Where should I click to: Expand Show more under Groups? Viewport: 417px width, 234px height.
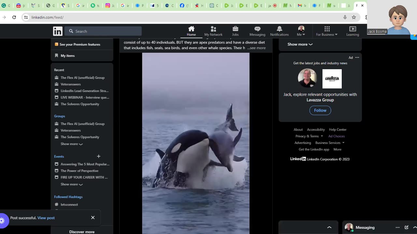[72, 144]
